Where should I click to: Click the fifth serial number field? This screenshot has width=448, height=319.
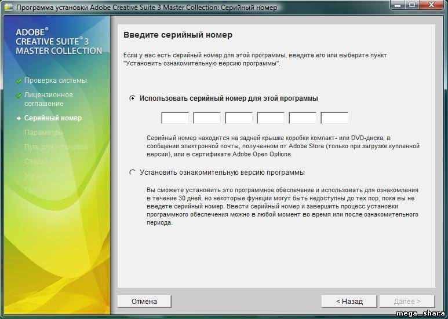point(303,118)
